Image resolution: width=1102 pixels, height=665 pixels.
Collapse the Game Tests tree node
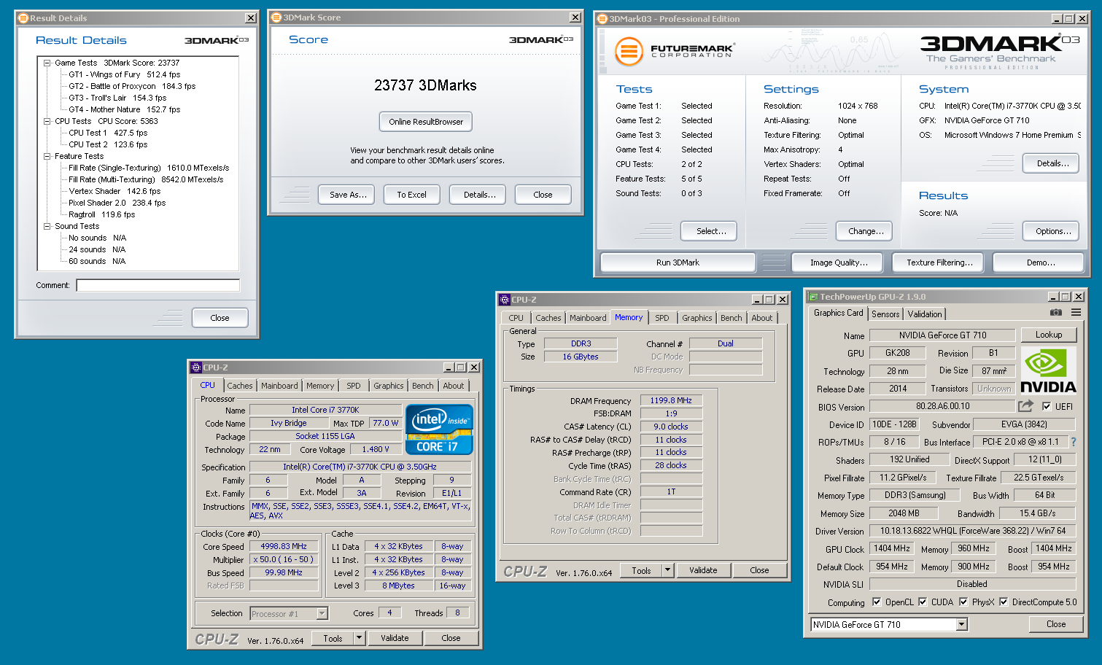47,63
